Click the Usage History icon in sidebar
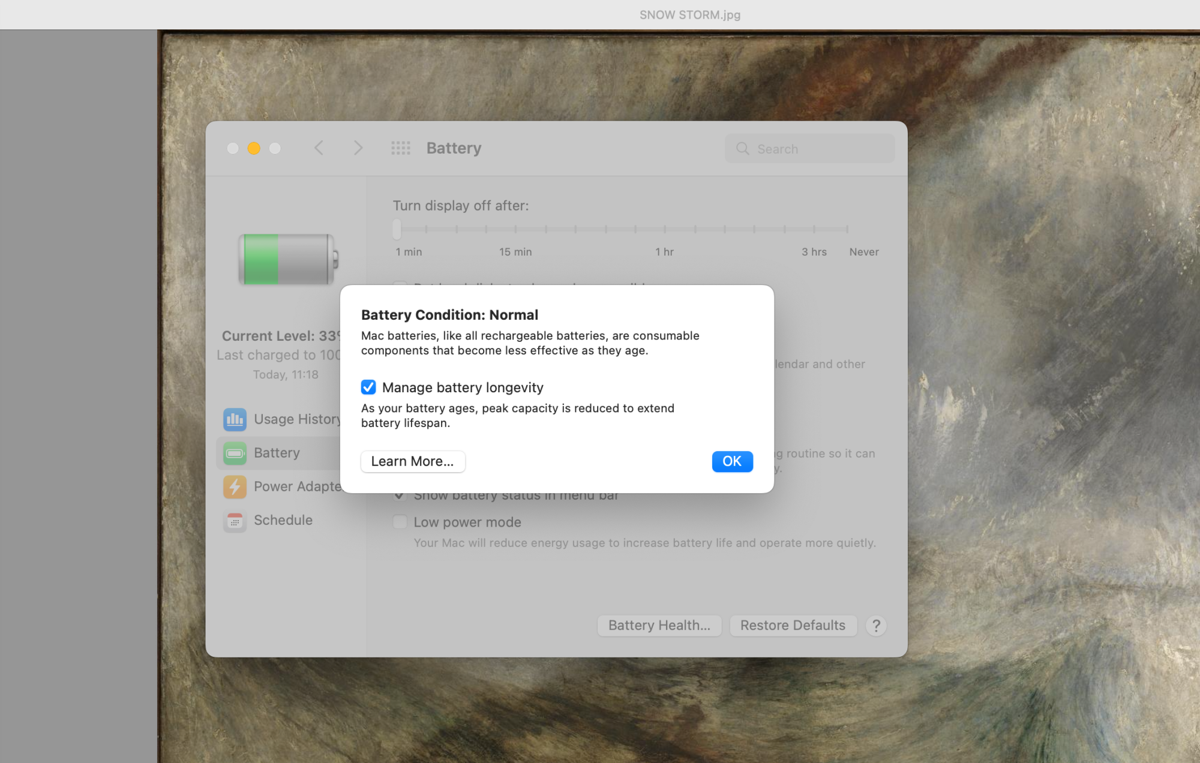Image resolution: width=1200 pixels, height=763 pixels. 235,419
